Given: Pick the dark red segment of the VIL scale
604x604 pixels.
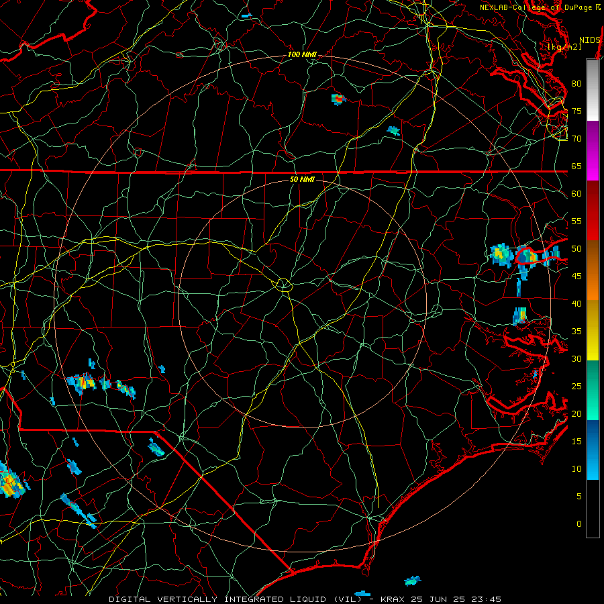Looking at the screenshot, I should [x=593, y=211].
